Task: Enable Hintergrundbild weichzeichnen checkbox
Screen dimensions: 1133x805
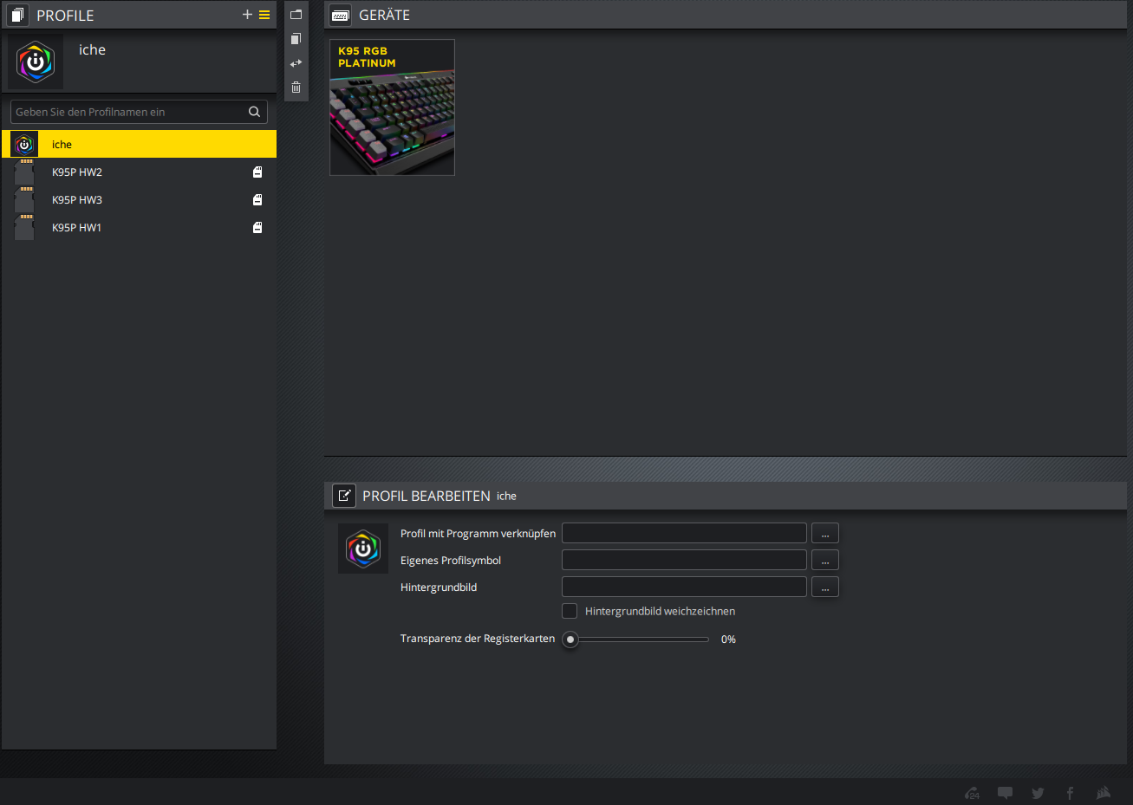Action: (x=570, y=611)
